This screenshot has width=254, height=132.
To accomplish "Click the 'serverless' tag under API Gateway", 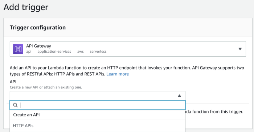I will tap(98, 52).
